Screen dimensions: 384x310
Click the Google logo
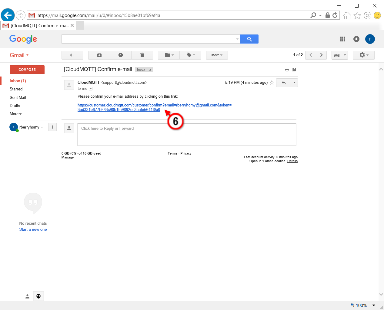coord(23,39)
